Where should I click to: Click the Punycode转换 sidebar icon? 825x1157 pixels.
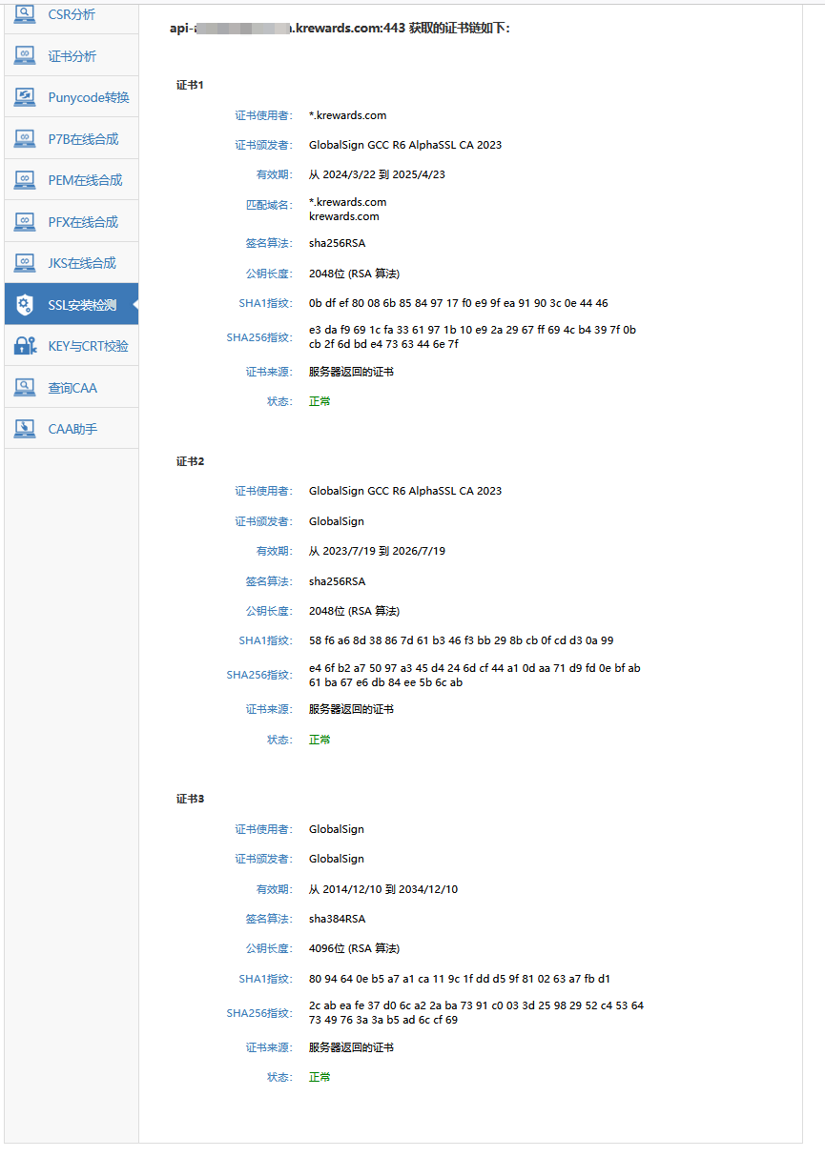pos(25,96)
